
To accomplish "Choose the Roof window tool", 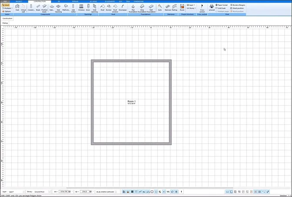I will click(115, 8).
